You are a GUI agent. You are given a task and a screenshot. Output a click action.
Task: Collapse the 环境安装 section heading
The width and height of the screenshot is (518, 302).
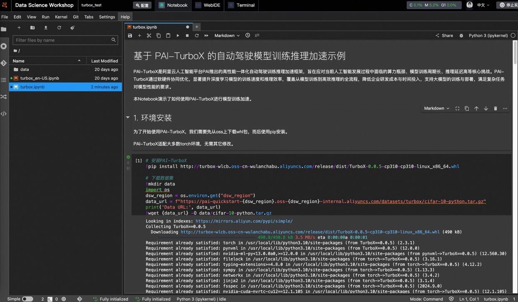(128, 118)
